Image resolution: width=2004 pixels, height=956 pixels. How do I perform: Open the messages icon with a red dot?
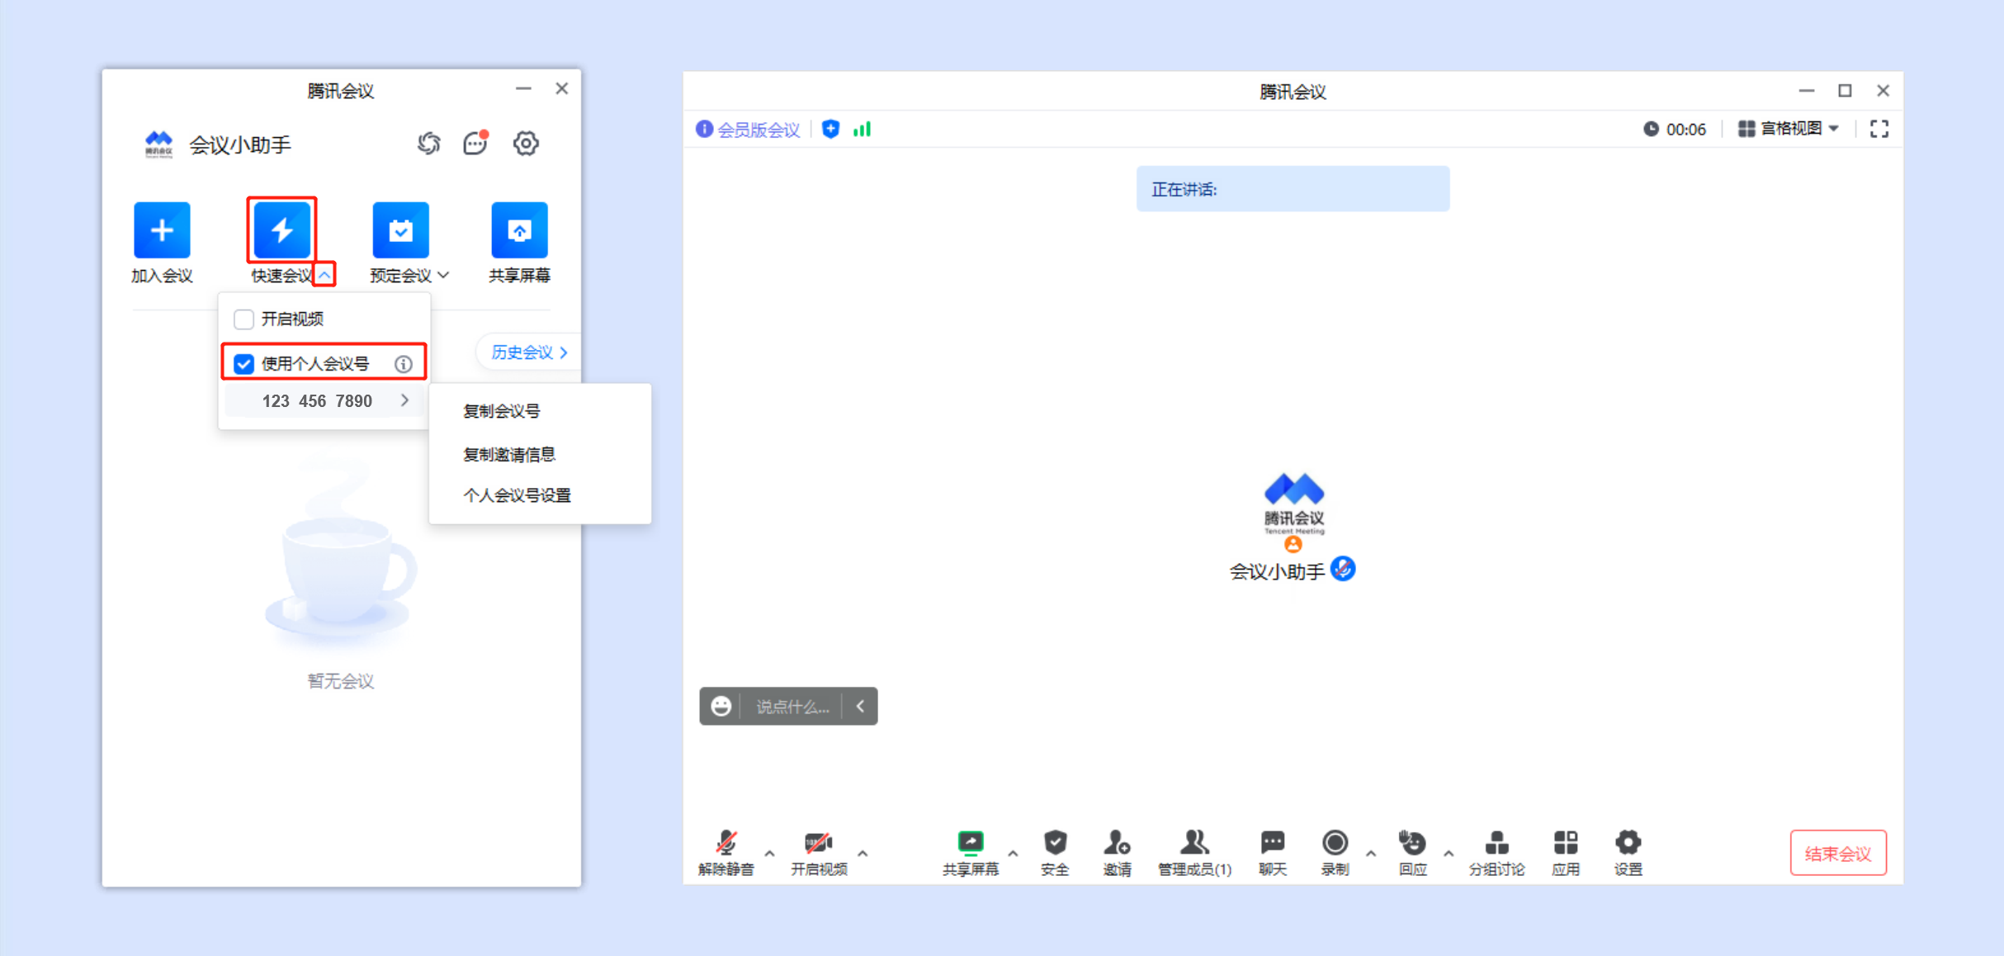coord(476,144)
